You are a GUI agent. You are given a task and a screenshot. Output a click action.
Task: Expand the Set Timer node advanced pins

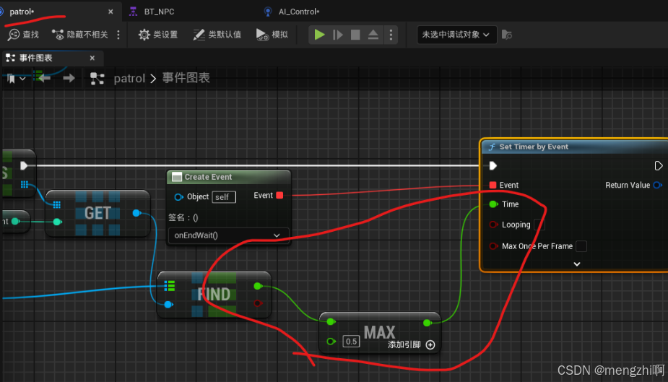point(577,264)
